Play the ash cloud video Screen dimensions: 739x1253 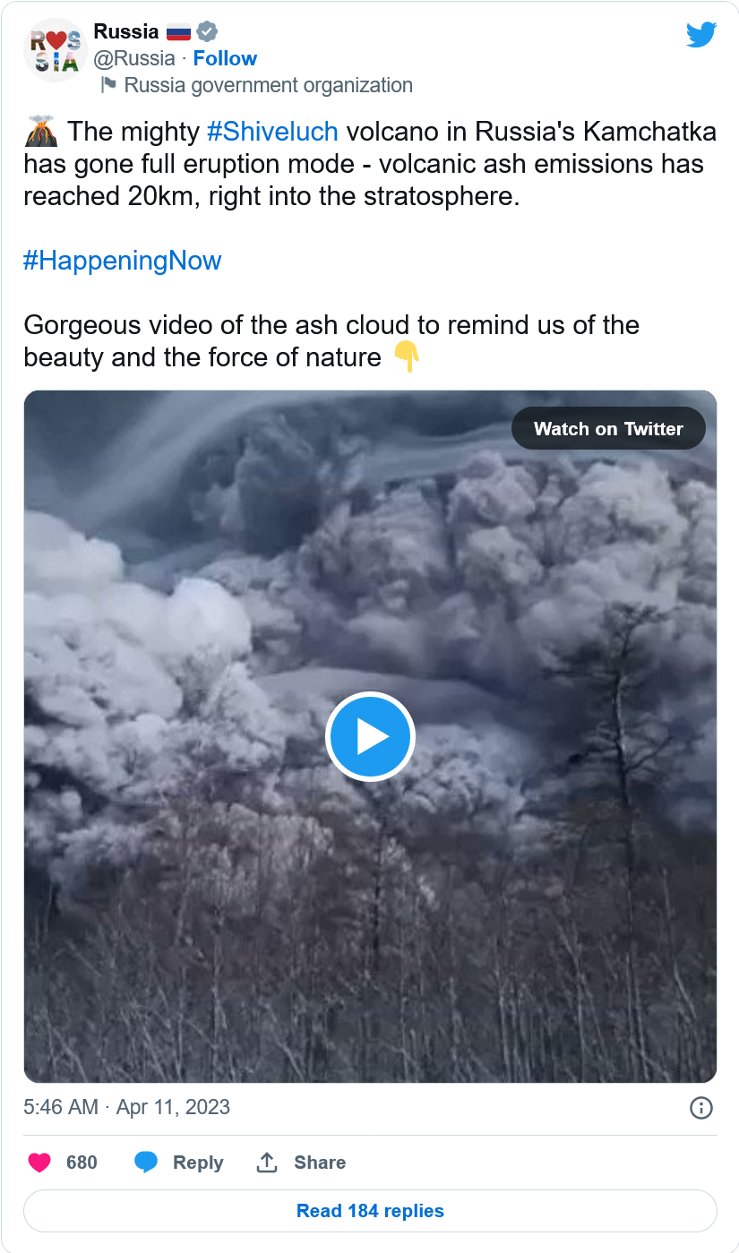tap(370, 736)
